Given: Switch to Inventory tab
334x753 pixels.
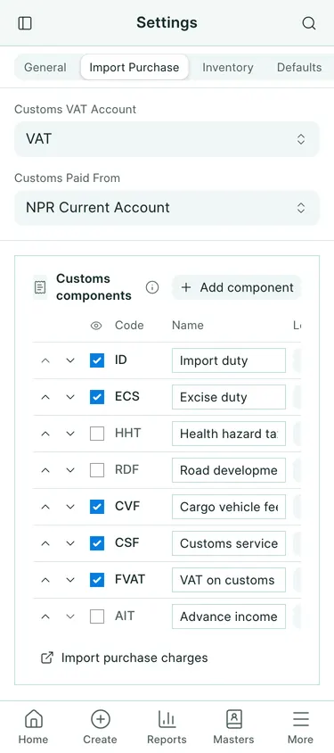Looking at the screenshot, I should [x=228, y=67].
